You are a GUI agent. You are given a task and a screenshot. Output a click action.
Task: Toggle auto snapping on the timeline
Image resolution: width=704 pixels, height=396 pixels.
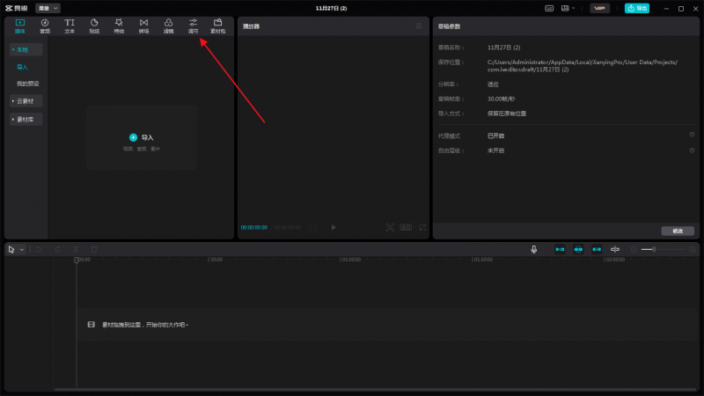(578, 249)
